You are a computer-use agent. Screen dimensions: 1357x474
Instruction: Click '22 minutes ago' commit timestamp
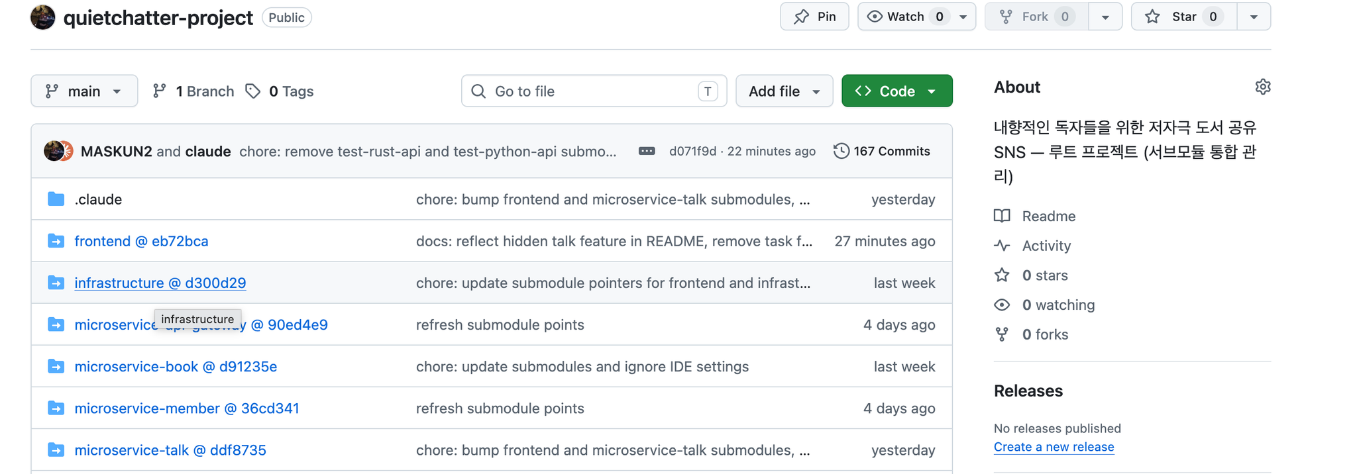[771, 151]
